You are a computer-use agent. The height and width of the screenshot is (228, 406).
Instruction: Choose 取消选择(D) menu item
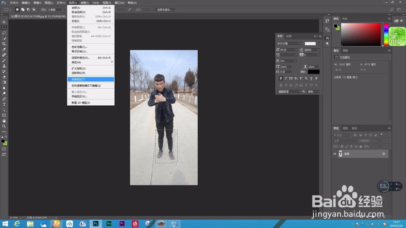click(91, 12)
